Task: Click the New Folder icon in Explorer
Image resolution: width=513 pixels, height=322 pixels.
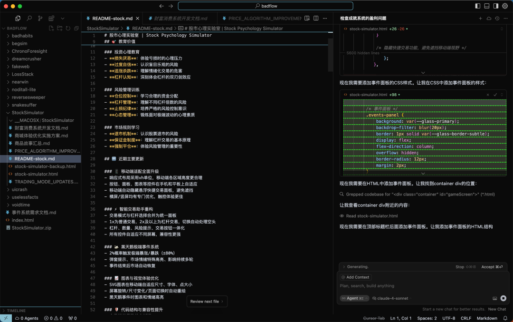Action: pos(59,29)
